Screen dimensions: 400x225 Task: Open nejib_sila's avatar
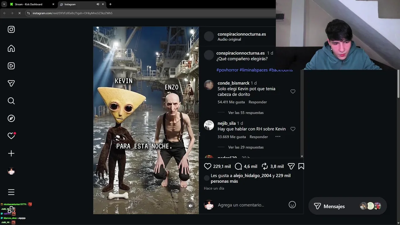209,125
